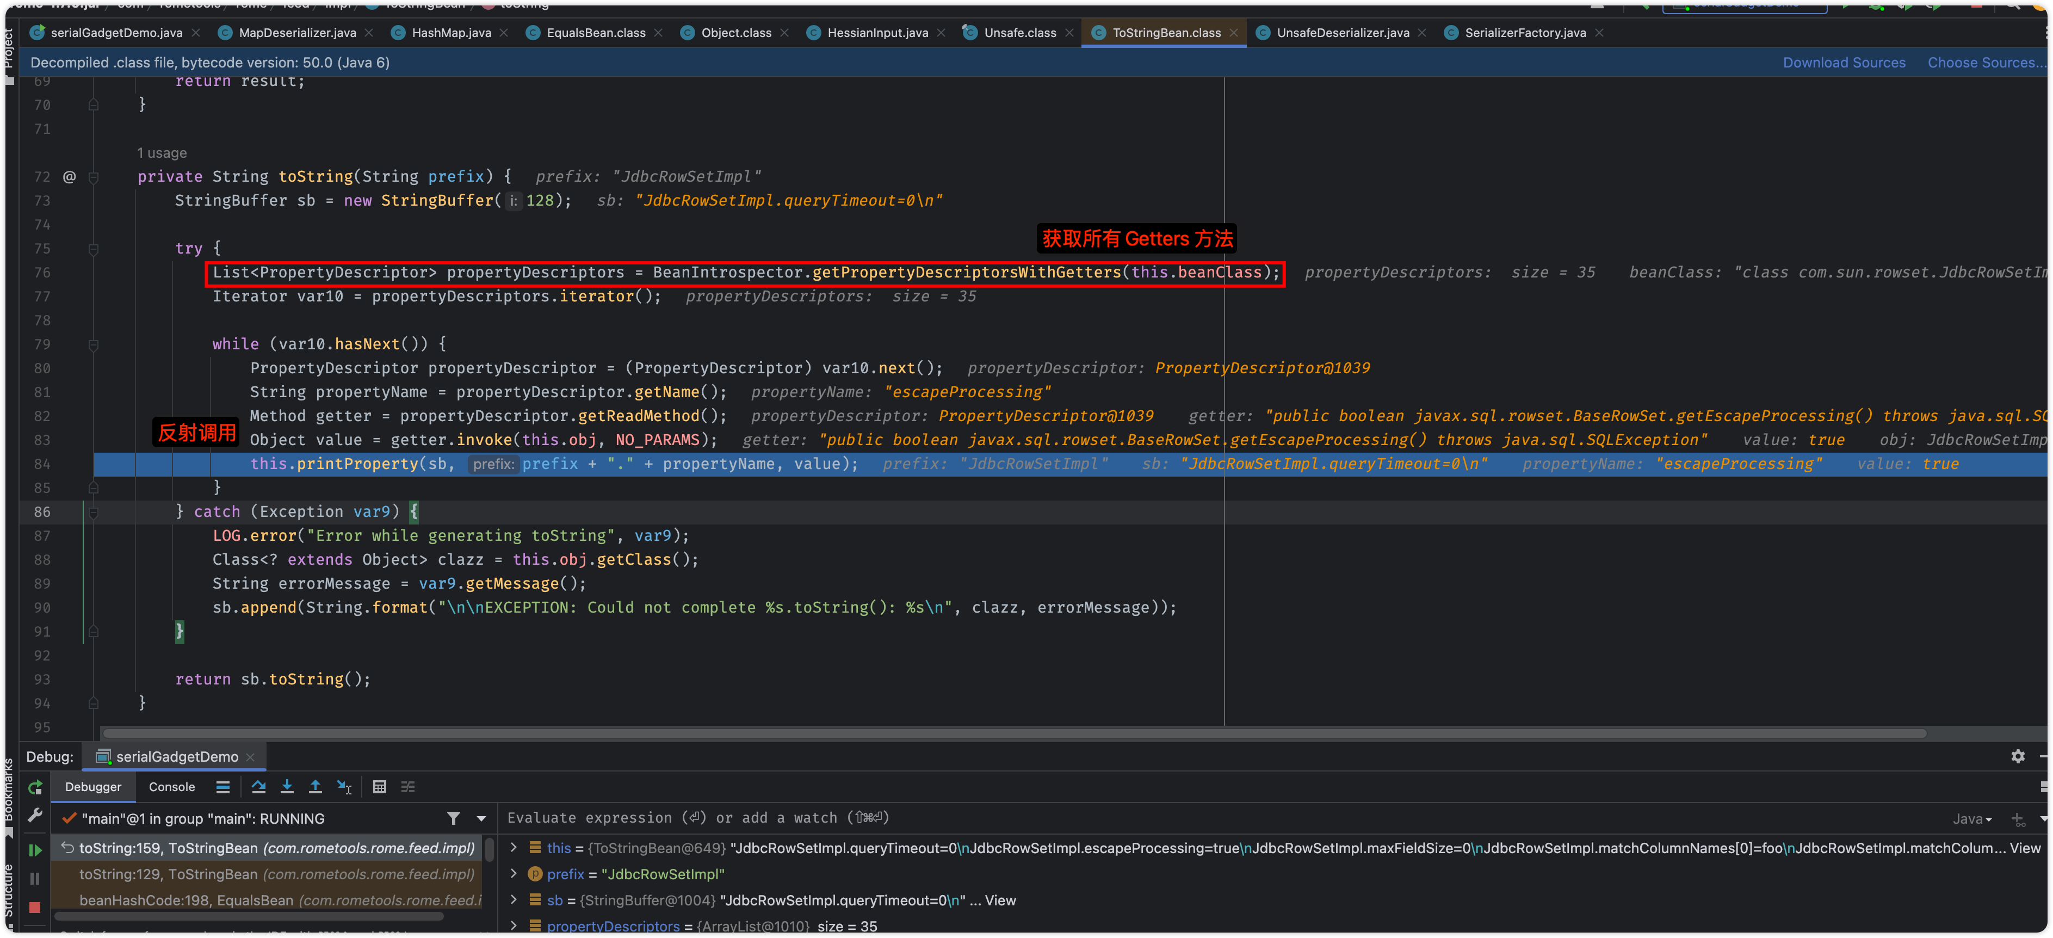Click View link on the 'this' variable
Image resolution: width=2053 pixels, height=938 pixels.
(x=2025, y=848)
